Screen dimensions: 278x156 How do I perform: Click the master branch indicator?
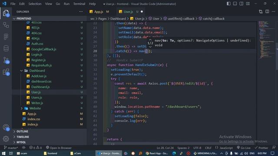click(x=11, y=148)
